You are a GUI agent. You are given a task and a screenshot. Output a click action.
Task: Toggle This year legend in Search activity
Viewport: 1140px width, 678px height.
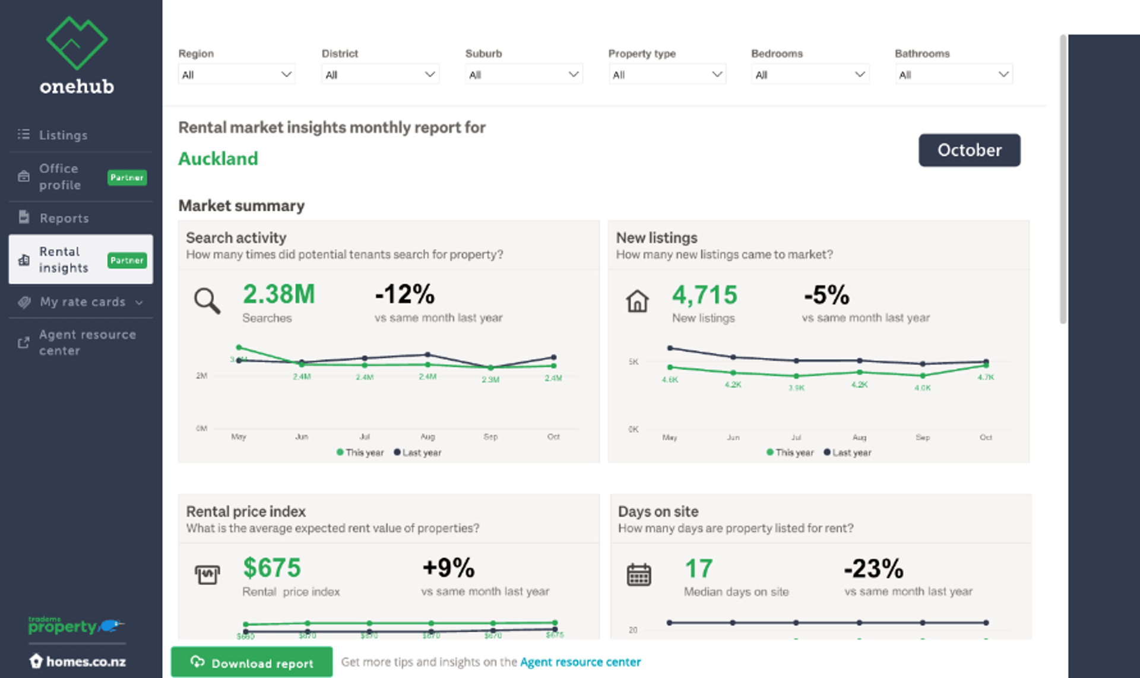pos(360,452)
